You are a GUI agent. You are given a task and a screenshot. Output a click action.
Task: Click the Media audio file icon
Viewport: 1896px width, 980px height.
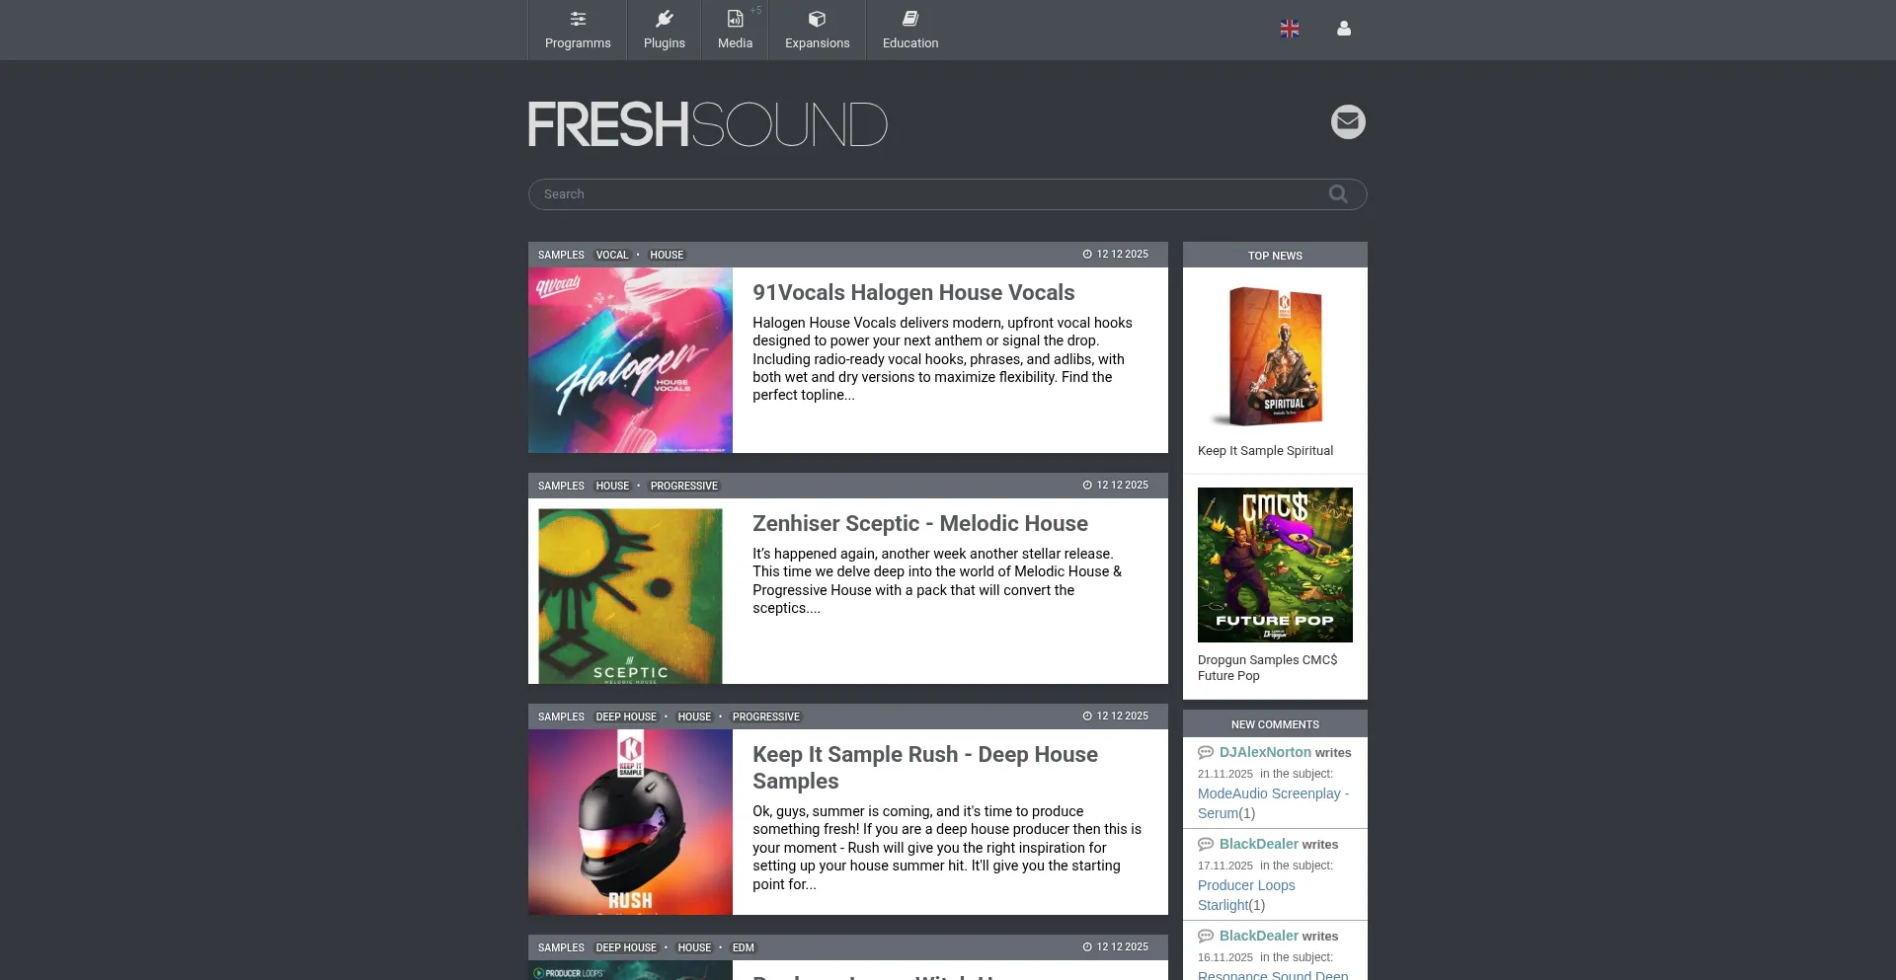tap(735, 19)
